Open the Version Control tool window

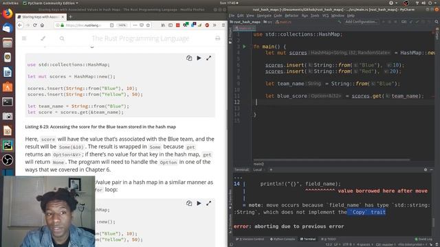click(250, 239)
